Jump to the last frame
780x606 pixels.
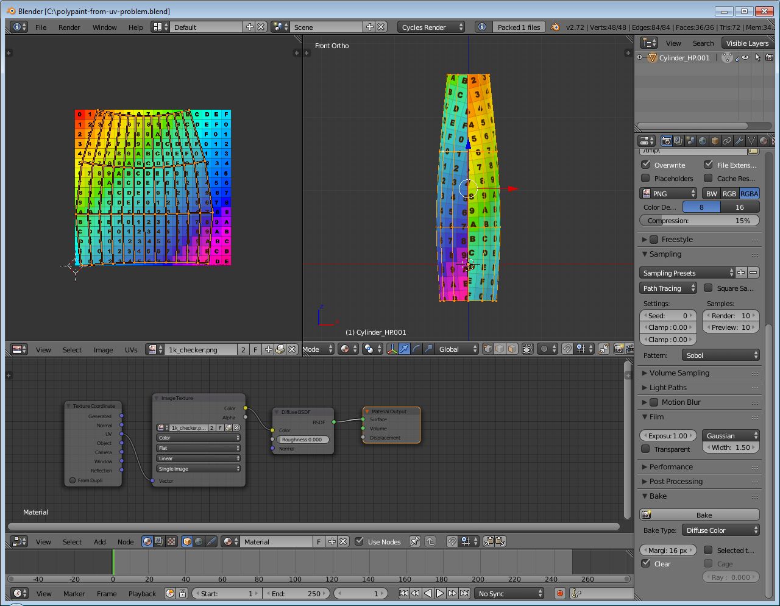click(x=464, y=593)
